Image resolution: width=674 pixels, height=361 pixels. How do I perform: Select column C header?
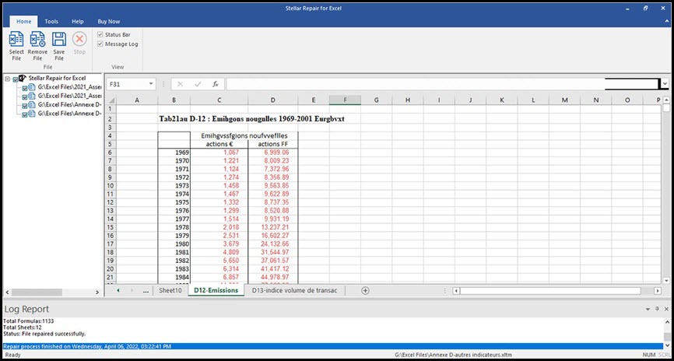tap(219, 100)
